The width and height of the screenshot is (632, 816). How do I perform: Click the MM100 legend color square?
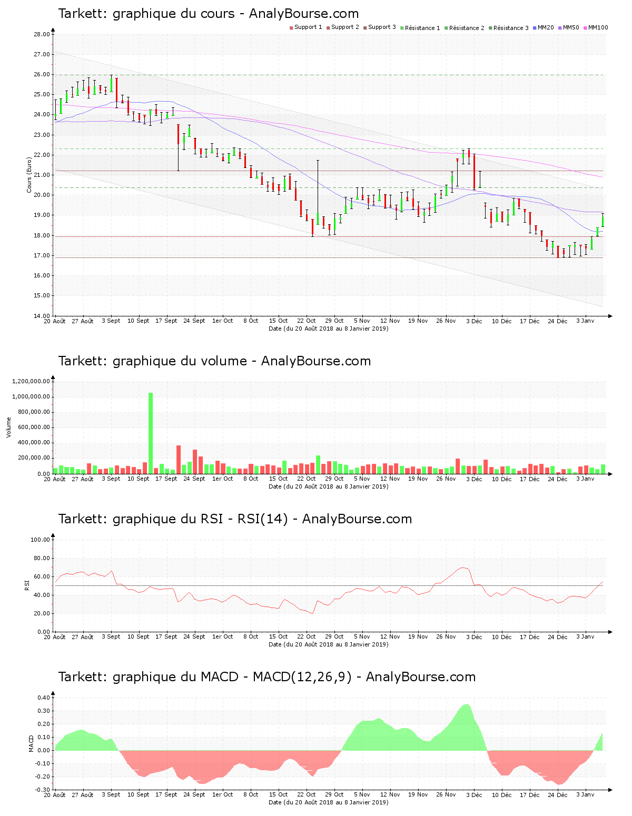[585, 27]
